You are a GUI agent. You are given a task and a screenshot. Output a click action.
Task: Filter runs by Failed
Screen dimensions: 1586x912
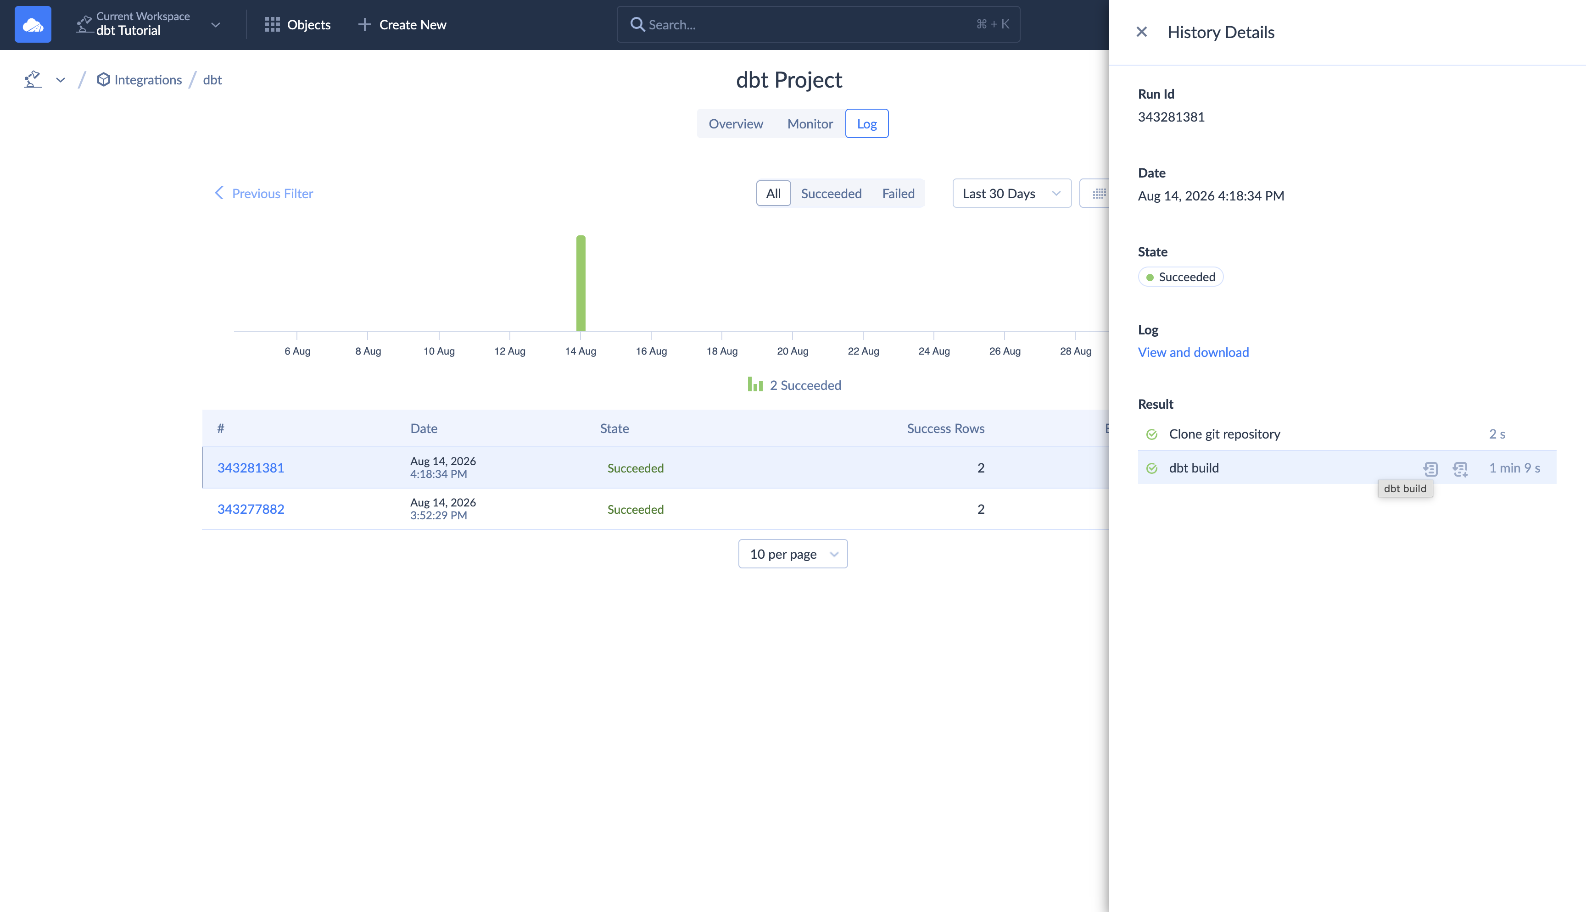point(898,194)
